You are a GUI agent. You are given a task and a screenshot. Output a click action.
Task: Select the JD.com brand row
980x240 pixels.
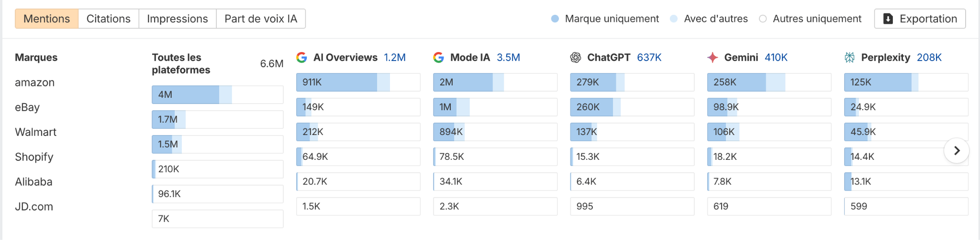coord(34,207)
